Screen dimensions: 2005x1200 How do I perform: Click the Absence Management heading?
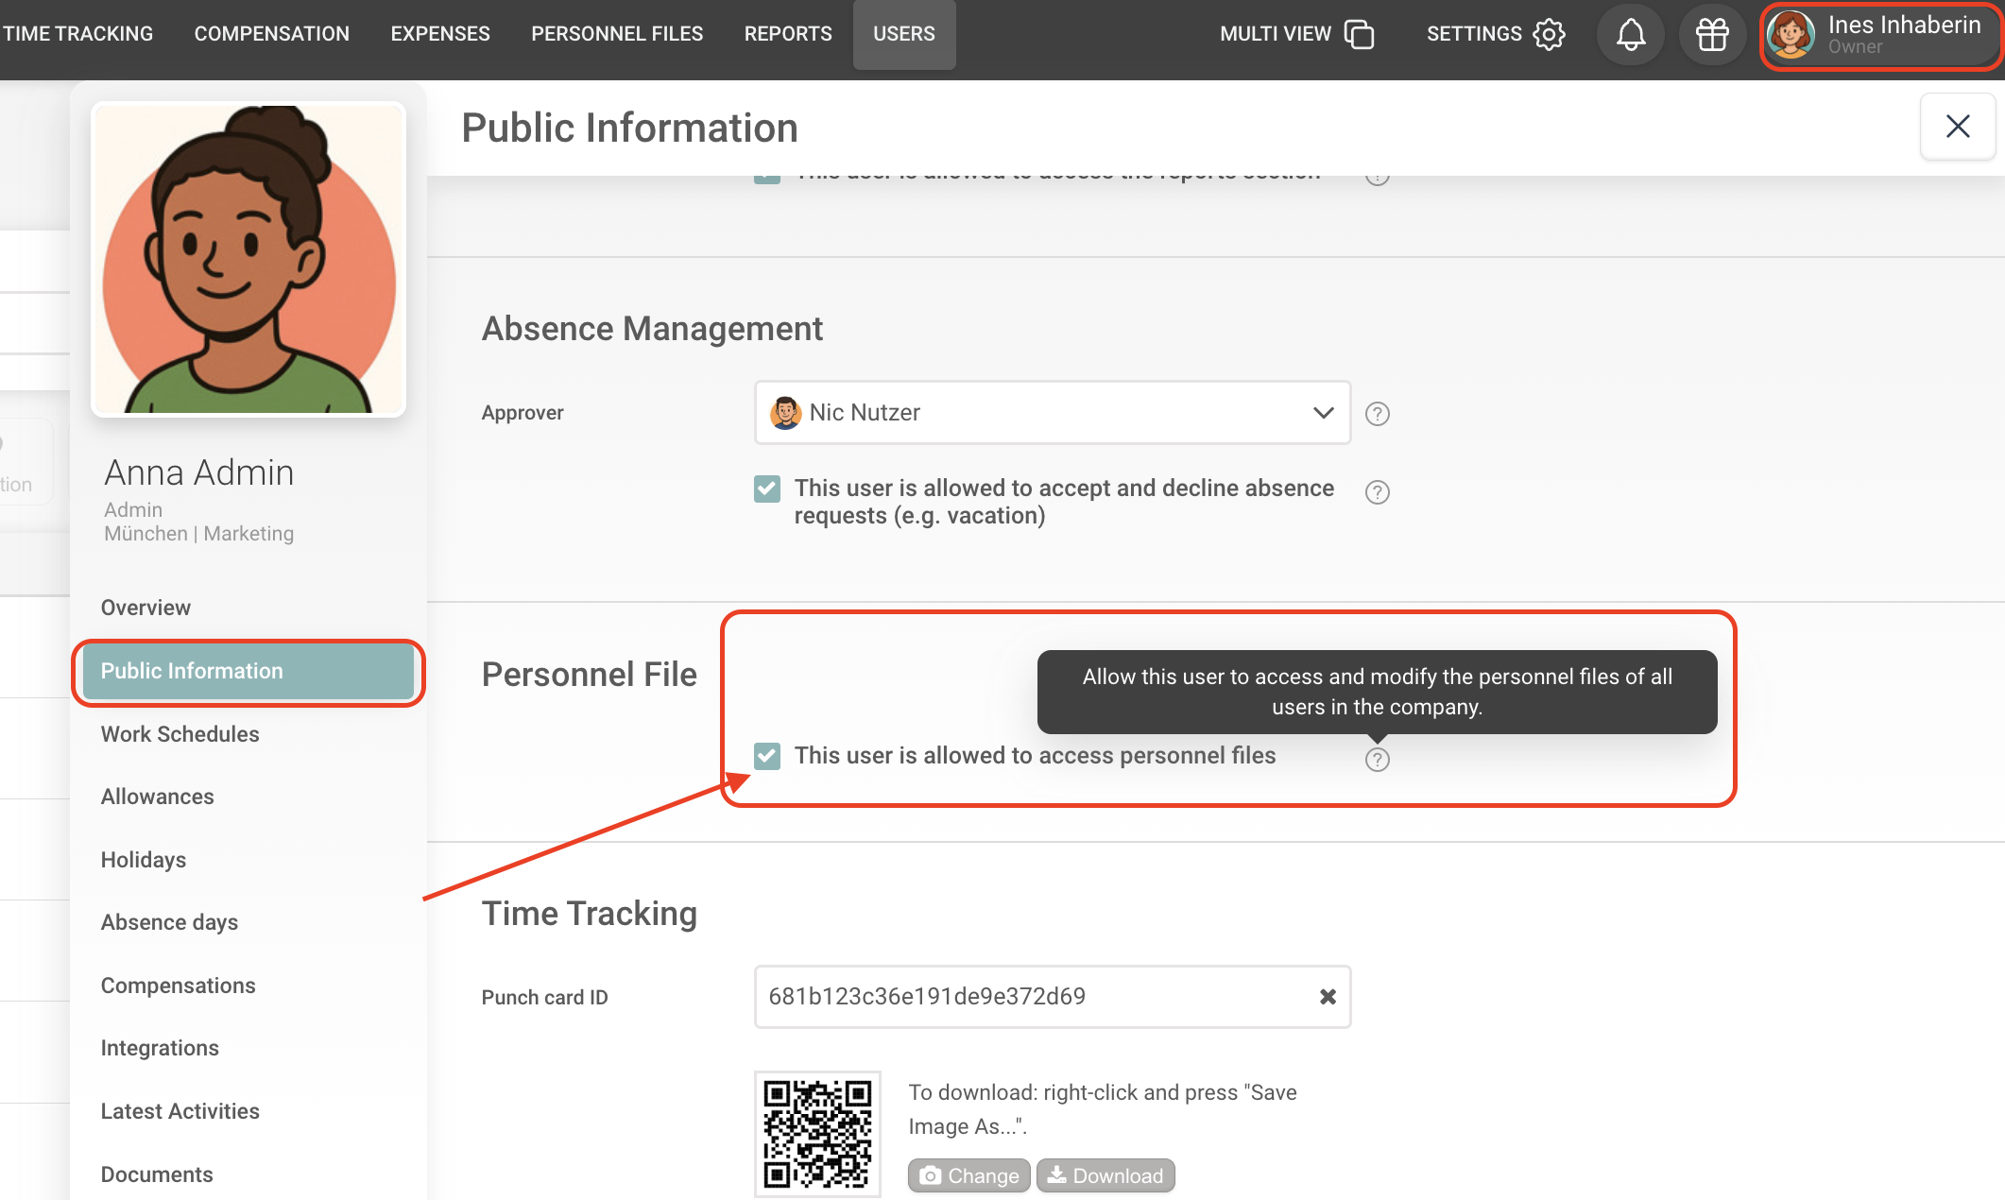coord(652,329)
